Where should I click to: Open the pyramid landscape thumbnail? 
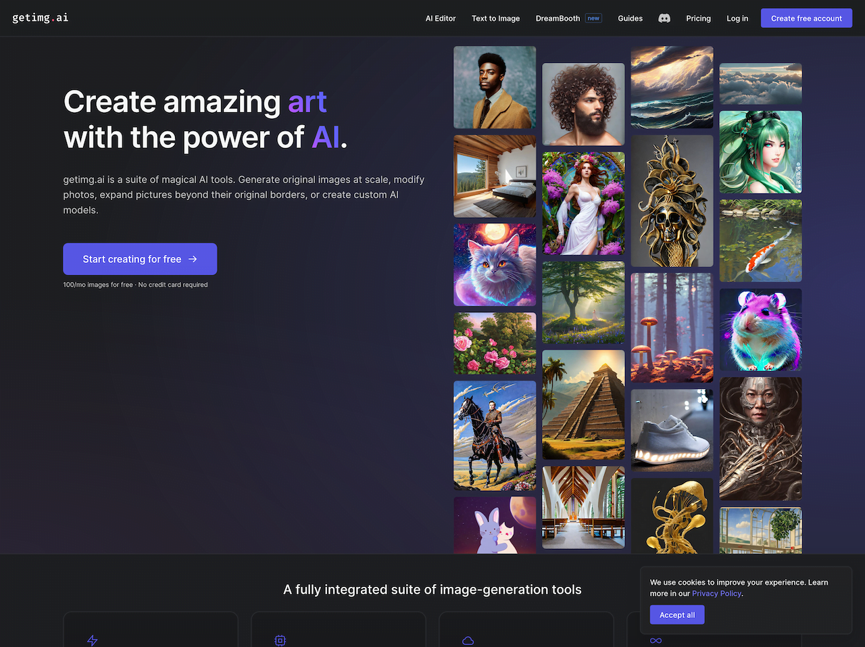(583, 404)
